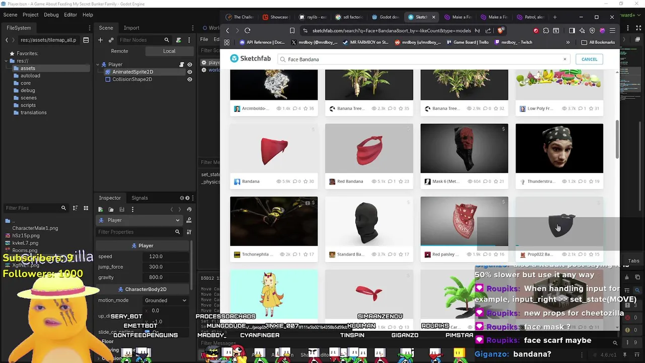This screenshot has height=363, width=645.
Task: Reload the Sketchfab page
Action: point(247,31)
